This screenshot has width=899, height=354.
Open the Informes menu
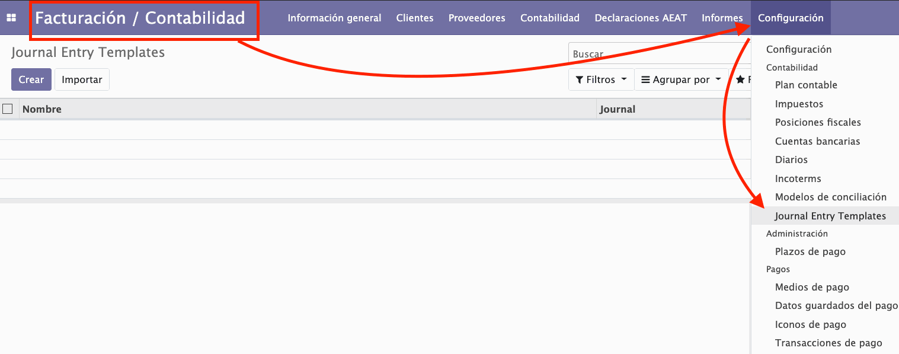722,18
